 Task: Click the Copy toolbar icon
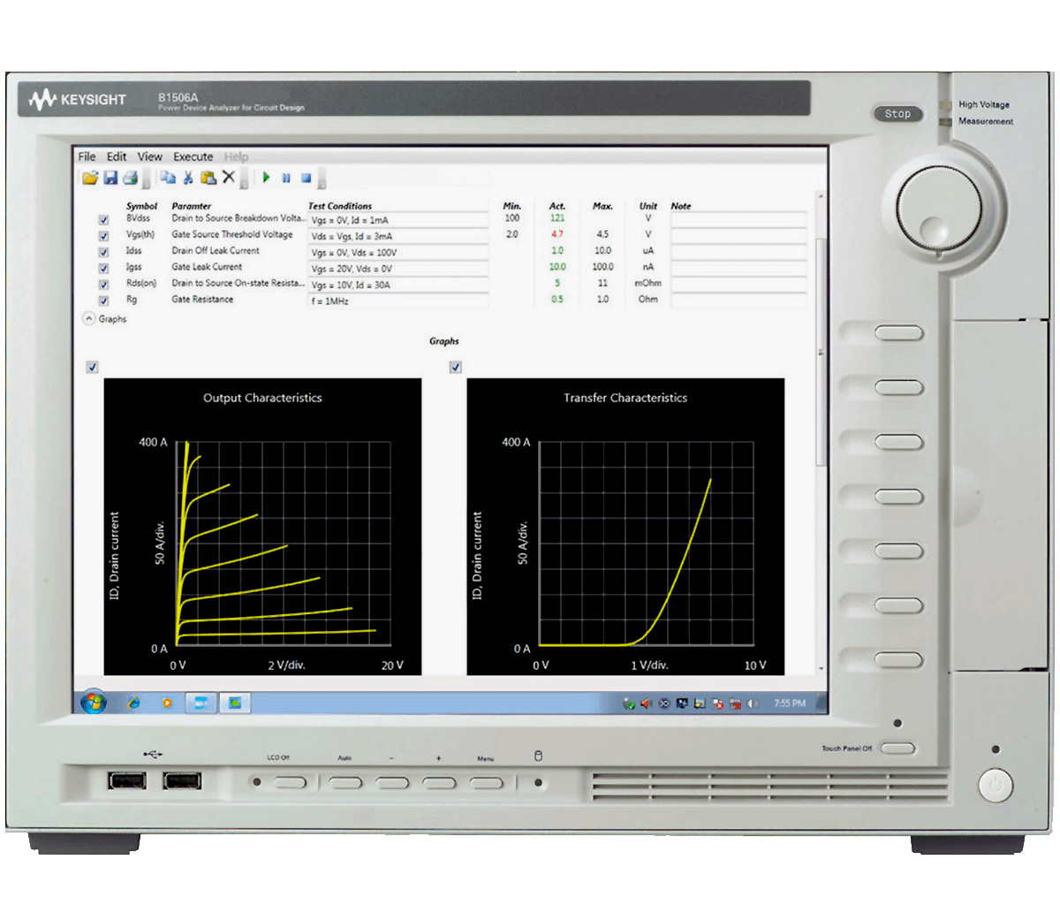pos(168,176)
